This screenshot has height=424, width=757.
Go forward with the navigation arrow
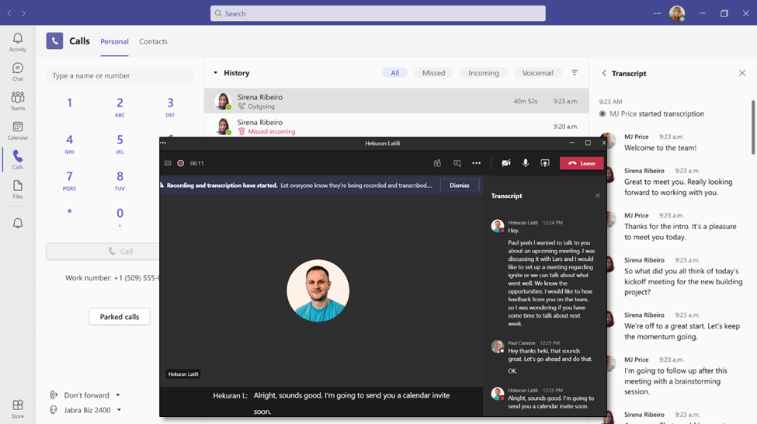(x=23, y=13)
